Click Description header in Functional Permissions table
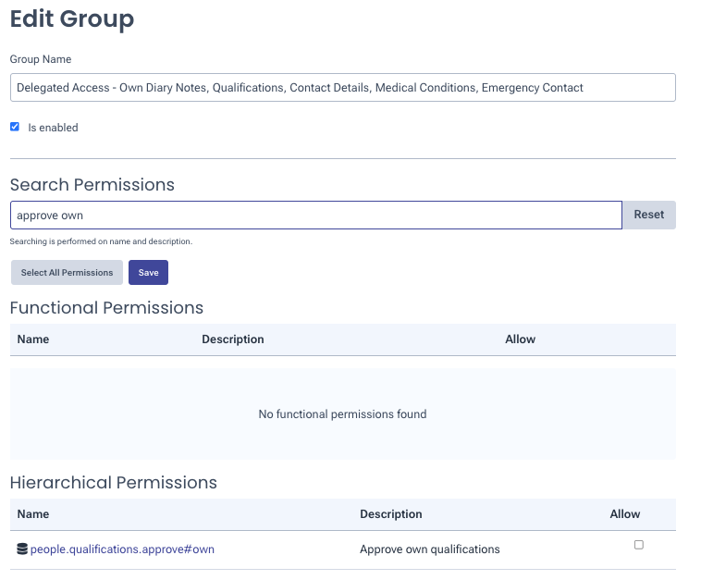The width and height of the screenshot is (701, 580). pyautogui.click(x=233, y=339)
